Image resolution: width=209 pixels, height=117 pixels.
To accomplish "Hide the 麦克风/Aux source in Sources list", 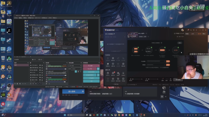I will [x=40, y=77].
